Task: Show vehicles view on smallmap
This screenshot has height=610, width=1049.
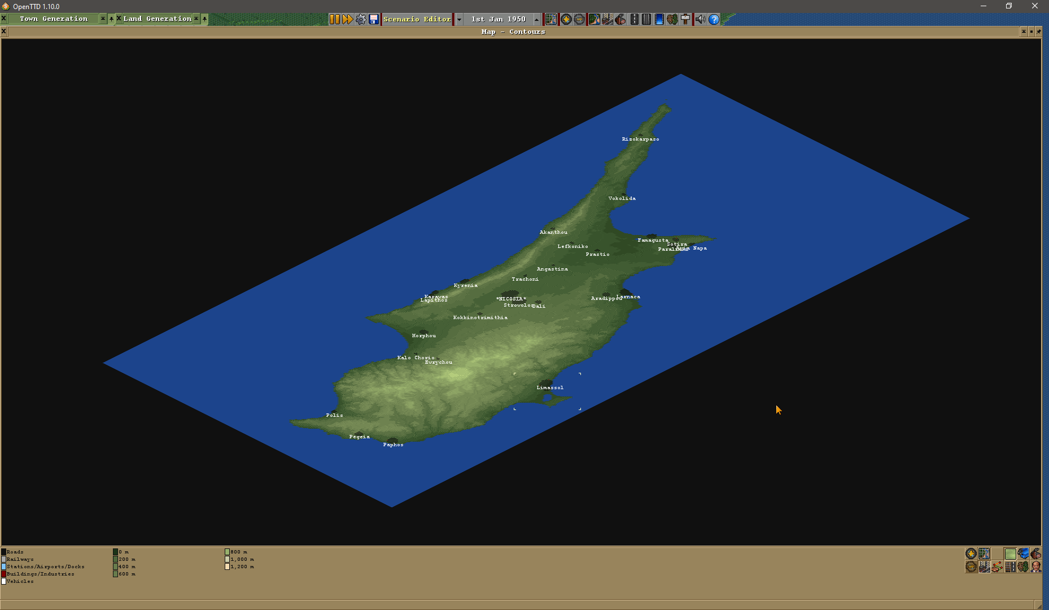Action: pos(1023,554)
